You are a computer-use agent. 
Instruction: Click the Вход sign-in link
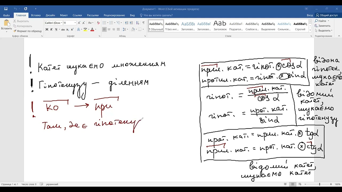click(310, 15)
